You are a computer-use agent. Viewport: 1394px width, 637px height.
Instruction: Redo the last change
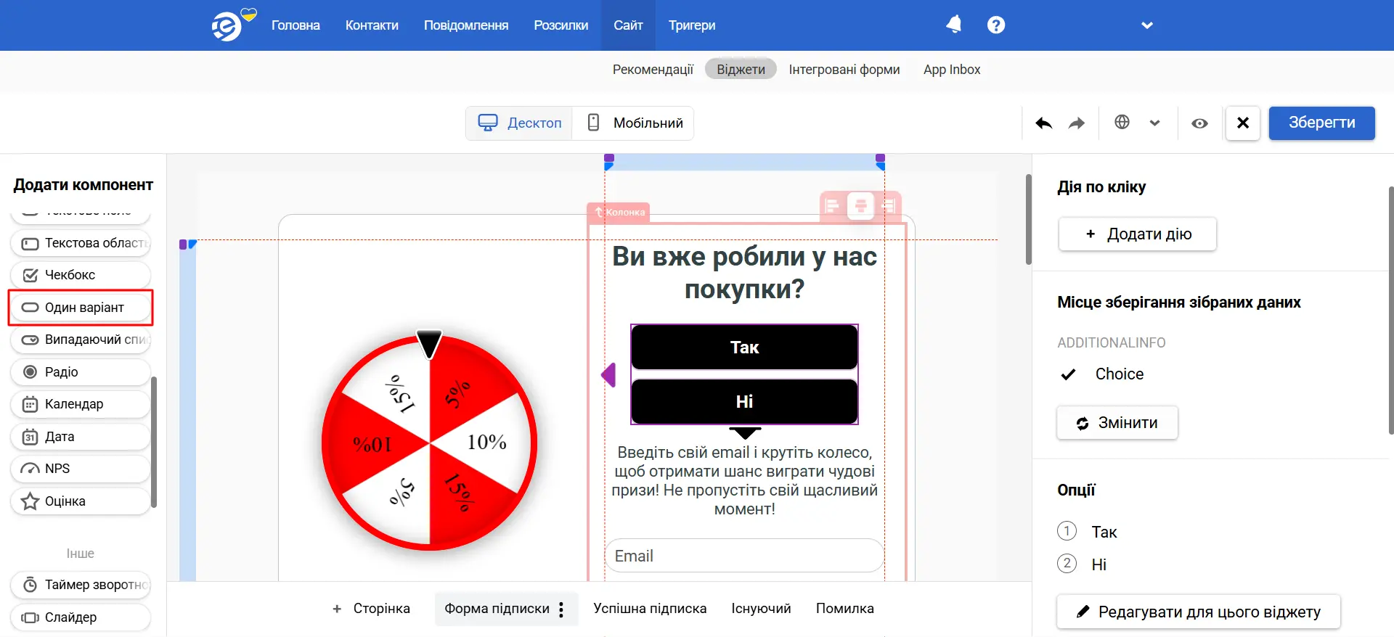[x=1077, y=123]
